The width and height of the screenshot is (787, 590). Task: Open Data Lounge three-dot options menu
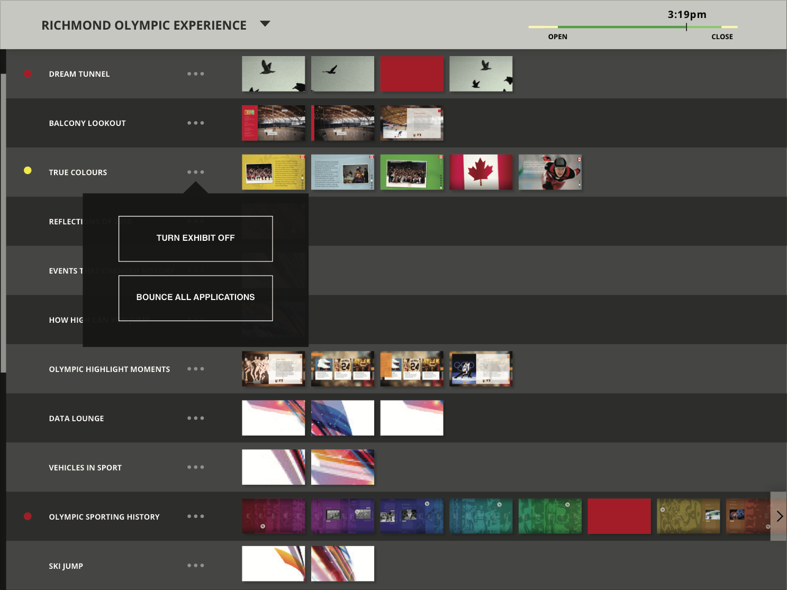tap(195, 418)
